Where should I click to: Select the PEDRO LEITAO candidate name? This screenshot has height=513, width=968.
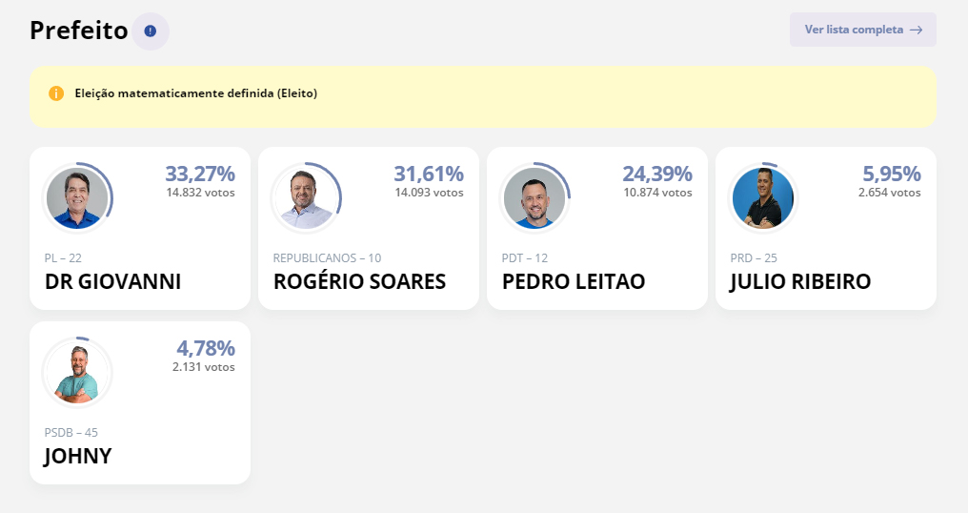[574, 282]
